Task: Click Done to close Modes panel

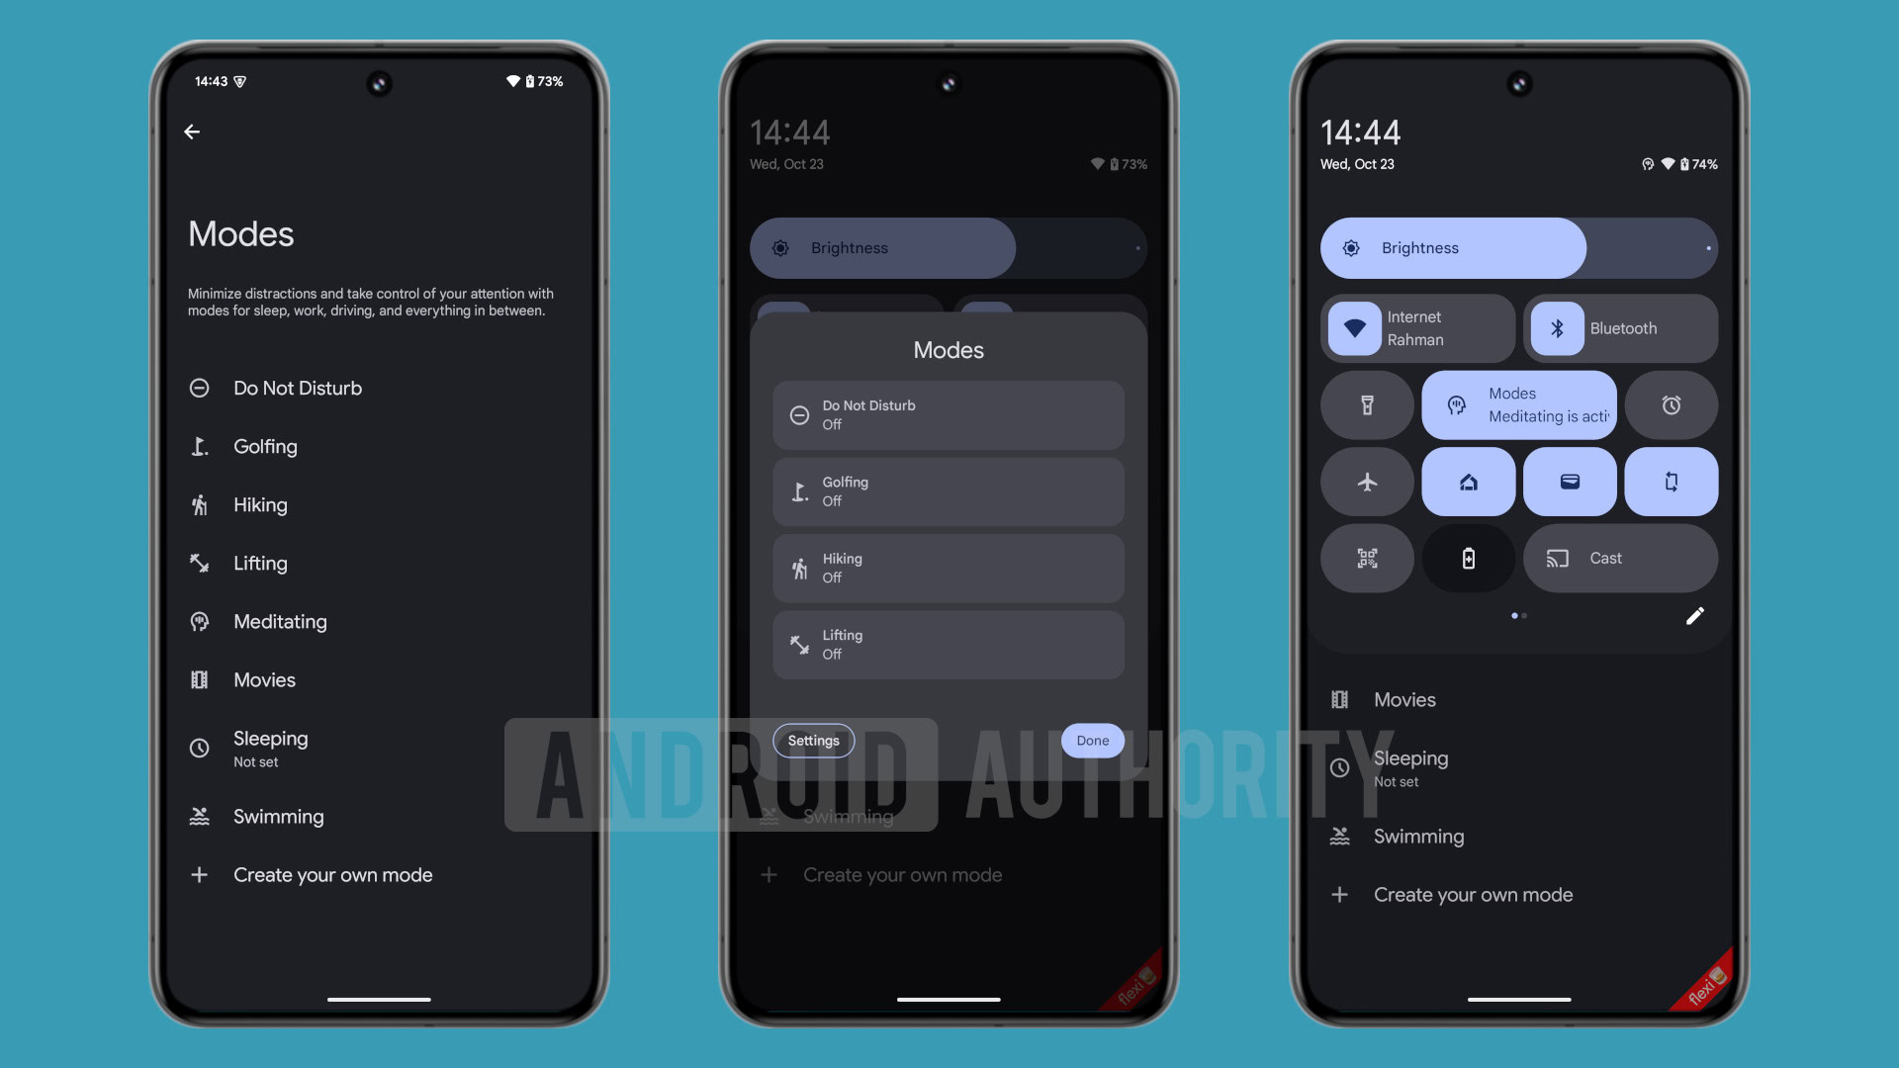Action: 1092,740
